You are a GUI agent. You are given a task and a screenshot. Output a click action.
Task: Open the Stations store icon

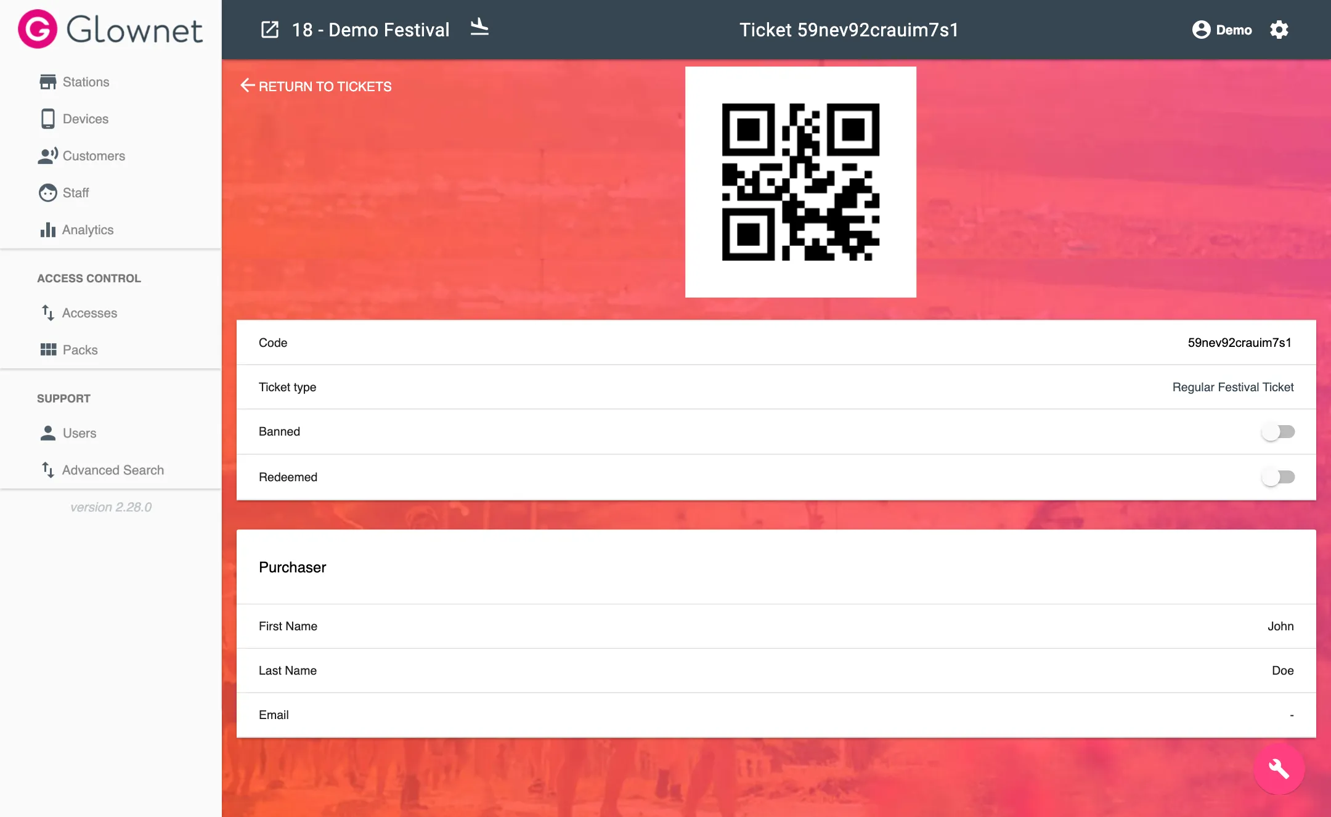click(x=48, y=82)
